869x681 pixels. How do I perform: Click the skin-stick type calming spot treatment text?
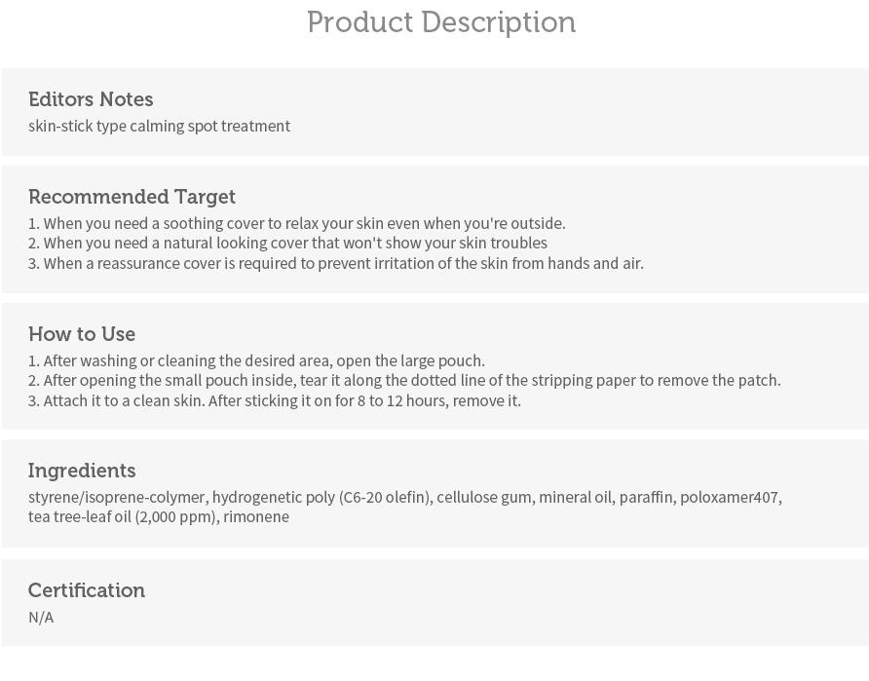pos(159,127)
